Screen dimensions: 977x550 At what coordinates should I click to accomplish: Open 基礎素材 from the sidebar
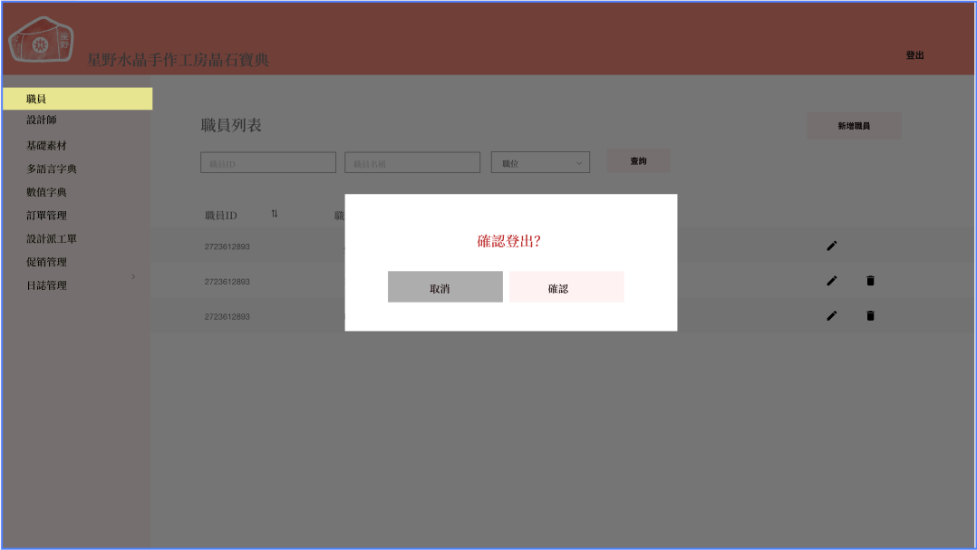tap(46, 146)
